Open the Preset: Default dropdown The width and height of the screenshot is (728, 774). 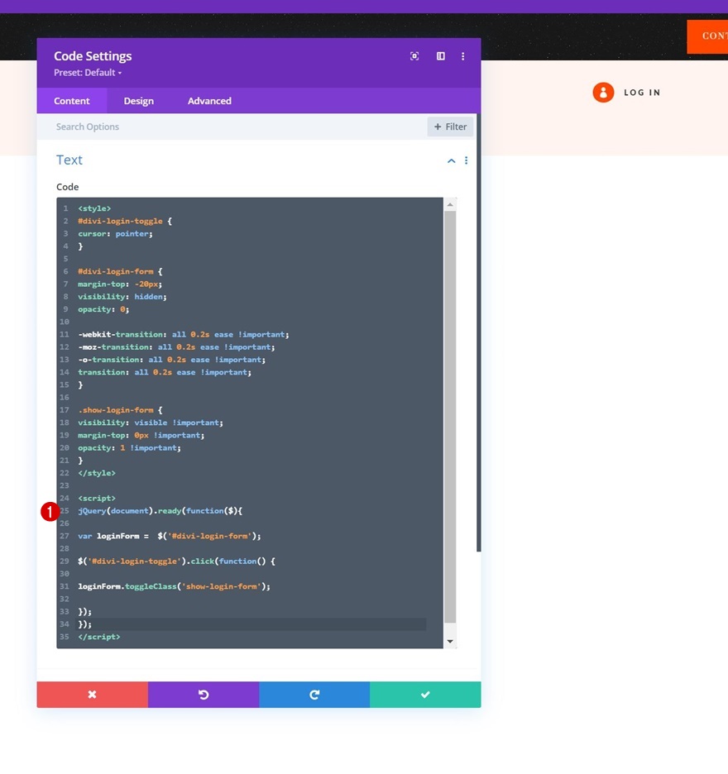pyautogui.click(x=88, y=73)
